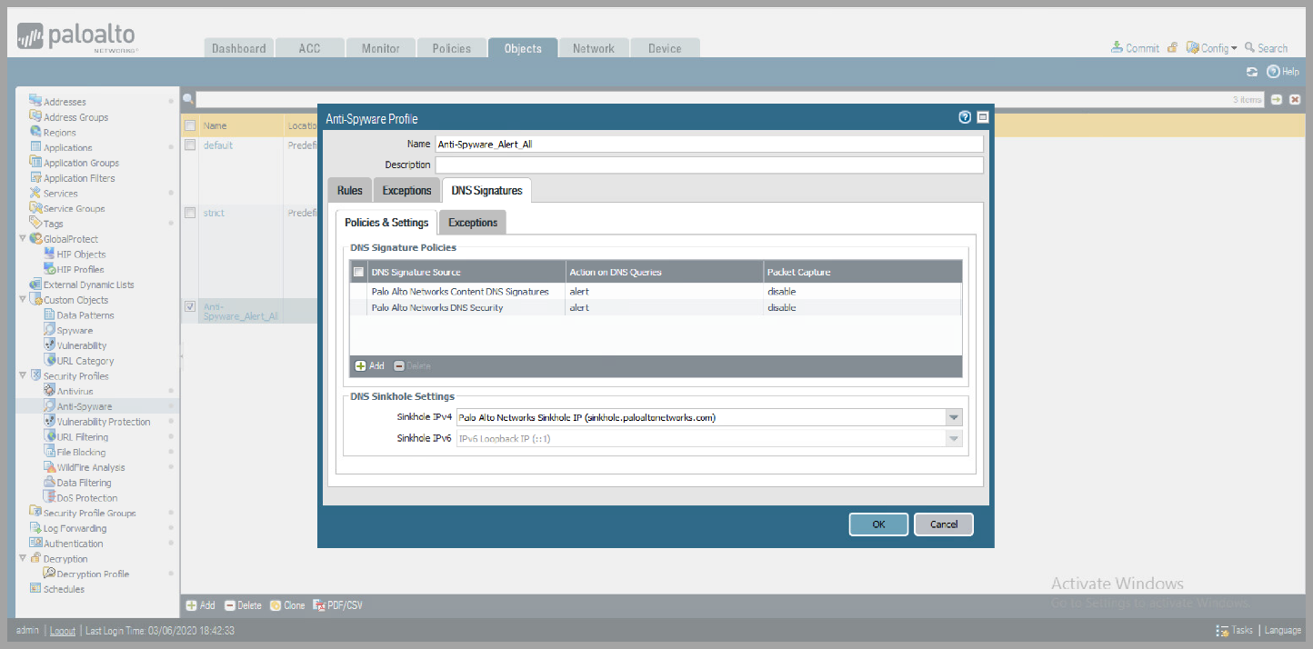Select the Palo Alto Networks DNS Security row
The image size is (1313, 649).
656,308
